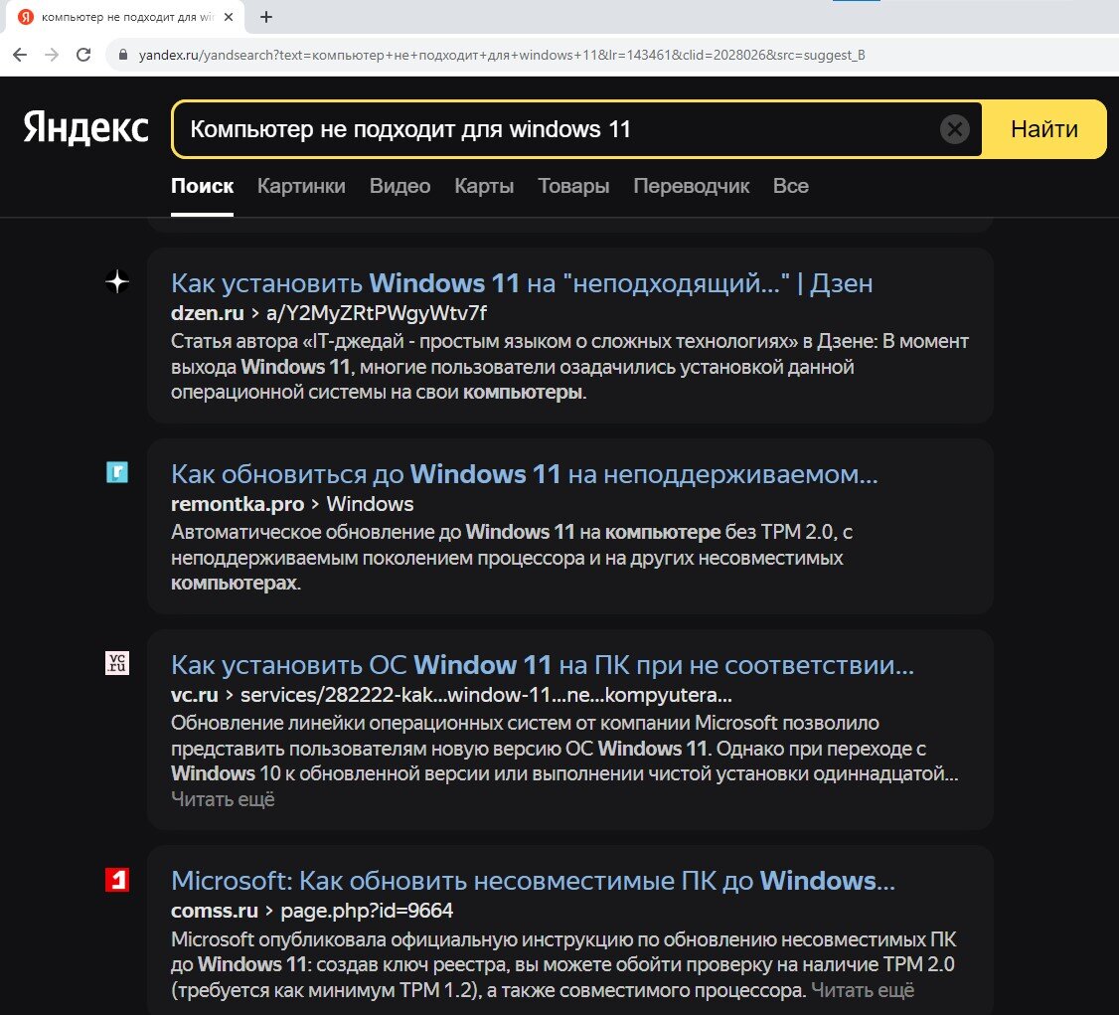Open Microsoft несовместимые ПК result title
Image resolution: width=1119 pixels, height=1015 pixels.
(x=533, y=881)
